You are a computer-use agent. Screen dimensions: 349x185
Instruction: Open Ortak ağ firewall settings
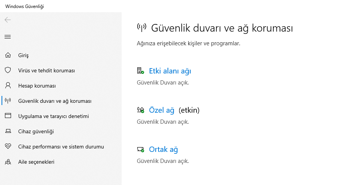(x=163, y=149)
